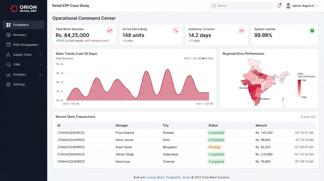The height and width of the screenshot is (181, 324).
Task: Click the ID column header
Action: (x=59, y=125)
